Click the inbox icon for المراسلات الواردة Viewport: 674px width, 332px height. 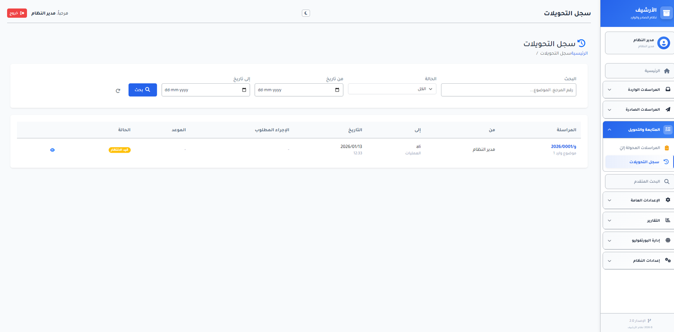668,89
